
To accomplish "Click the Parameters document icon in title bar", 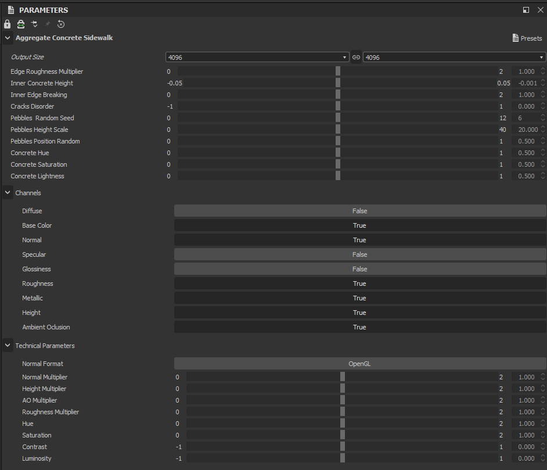I will click(11, 10).
